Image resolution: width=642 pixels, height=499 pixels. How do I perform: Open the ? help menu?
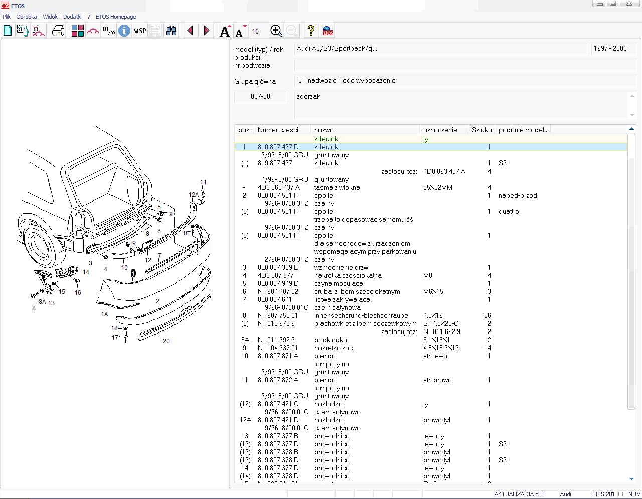pos(89,17)
